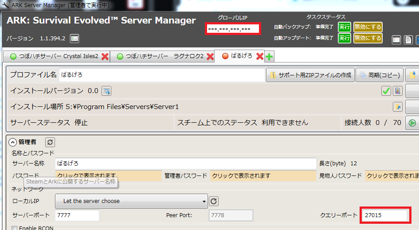The height and width of the screenshot is (230, 419).
Task: Add a new server profile tab
Action: coord(270,56)
